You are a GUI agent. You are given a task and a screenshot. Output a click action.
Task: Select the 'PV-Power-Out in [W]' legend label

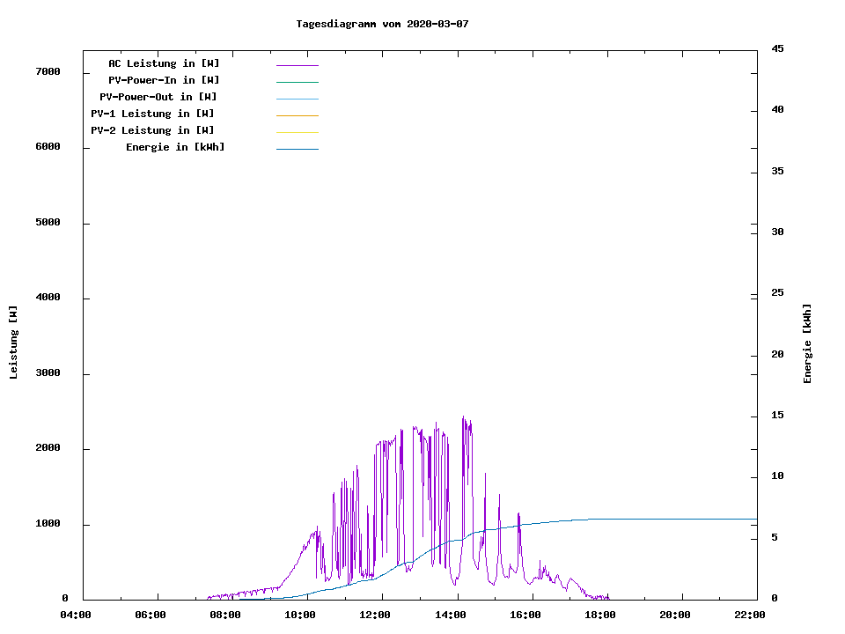[158, 97]
